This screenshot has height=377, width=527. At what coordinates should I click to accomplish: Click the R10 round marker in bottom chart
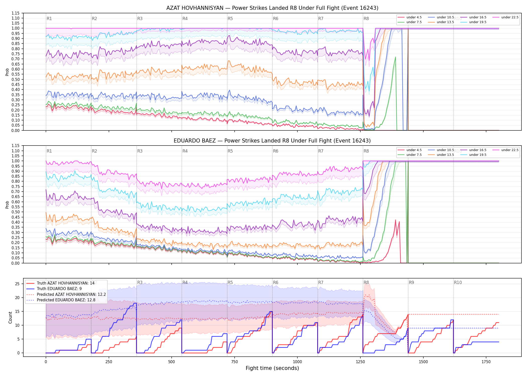click(458, 282)
